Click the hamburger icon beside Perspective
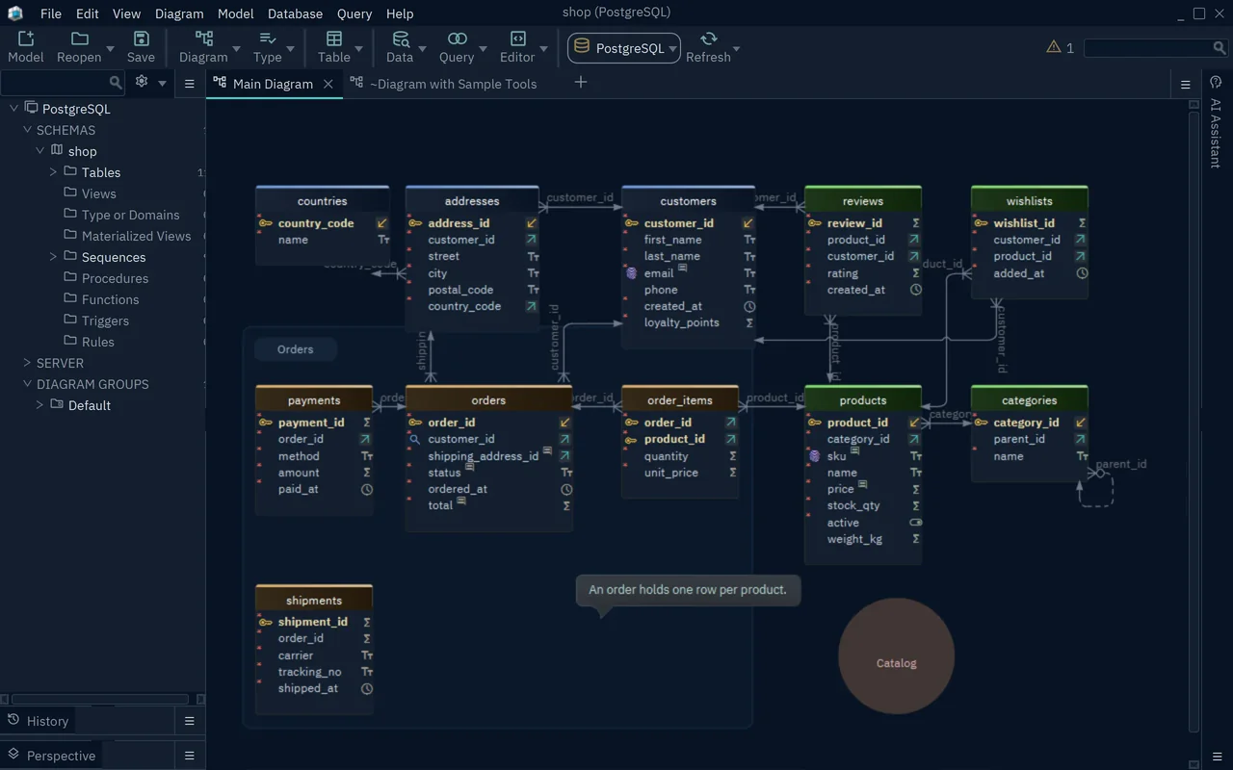This screenshot has width=1233, height=770. [x=190, y=756]
